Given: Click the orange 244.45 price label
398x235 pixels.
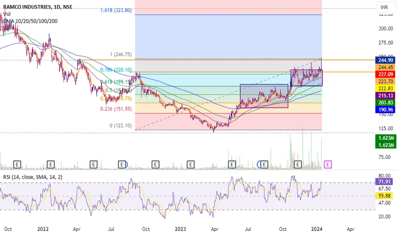Looking at the screenshot, I should pos(385,68).
